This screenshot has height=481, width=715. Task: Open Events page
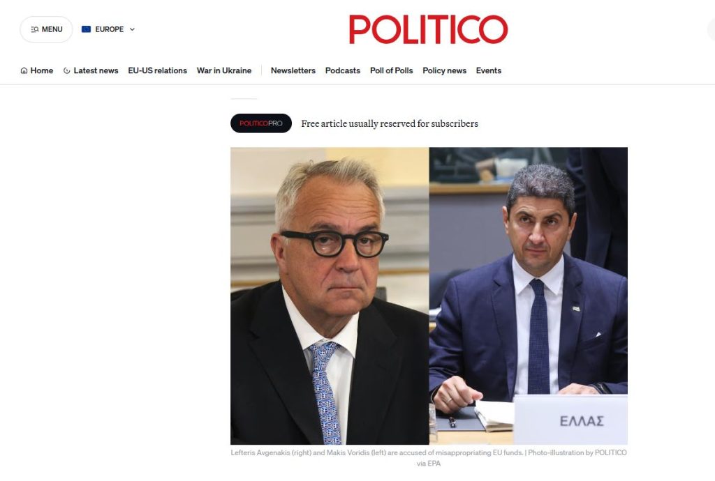pos(488,70)
